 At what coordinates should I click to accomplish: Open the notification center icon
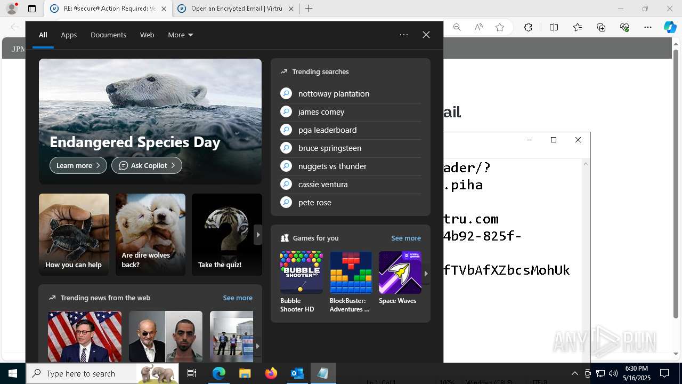pyautogui.click(x=664, y=373)
